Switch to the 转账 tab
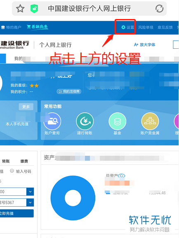Image resolution: width=179 pixels, height=238 pixels. pos(6,161)
